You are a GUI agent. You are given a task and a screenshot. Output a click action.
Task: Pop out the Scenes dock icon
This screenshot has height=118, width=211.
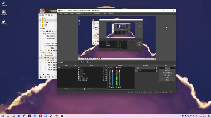[x=75, y=65]
